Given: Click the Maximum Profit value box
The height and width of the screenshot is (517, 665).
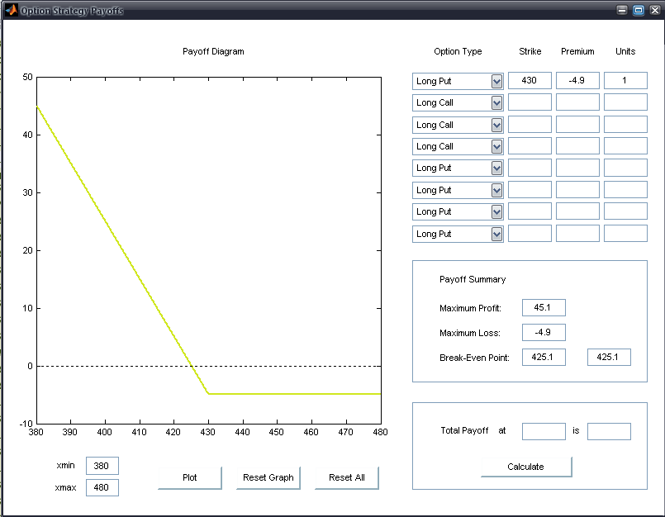Looking at the screenshot, I should 544,307.
